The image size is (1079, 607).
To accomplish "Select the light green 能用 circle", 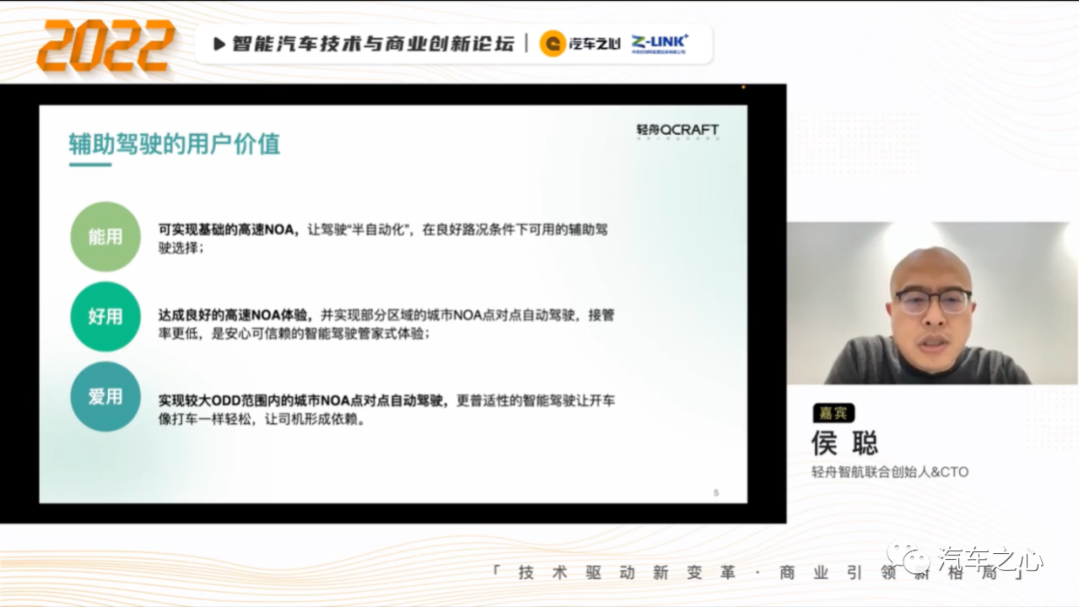I will pyautogui.click(x=105, y=237).
